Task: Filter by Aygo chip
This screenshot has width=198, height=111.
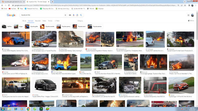Action: pos(19,27)
